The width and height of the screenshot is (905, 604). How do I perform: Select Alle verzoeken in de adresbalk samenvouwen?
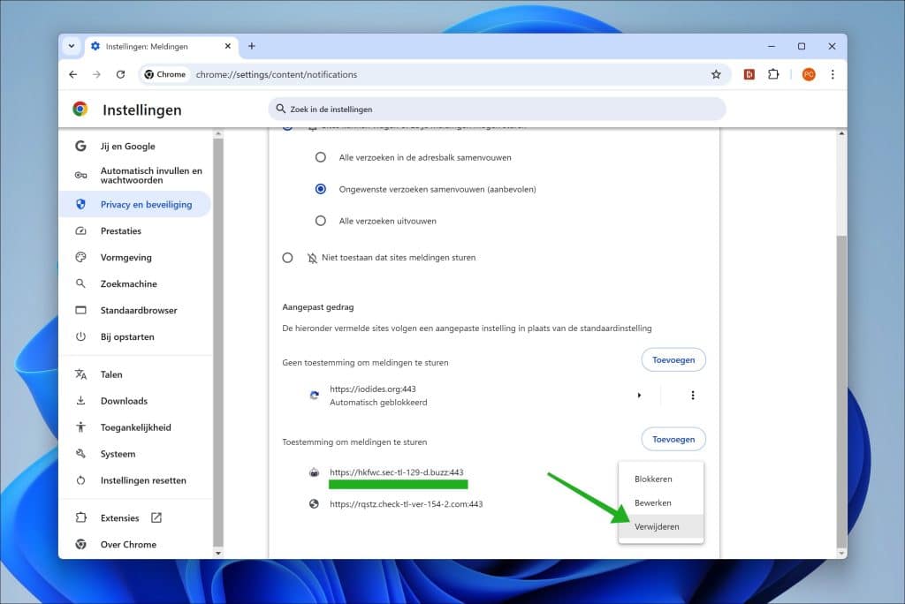(320, 157)
